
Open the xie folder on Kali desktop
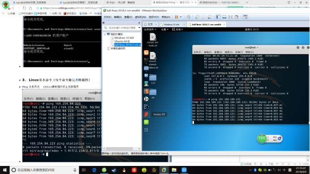point(153,93)
